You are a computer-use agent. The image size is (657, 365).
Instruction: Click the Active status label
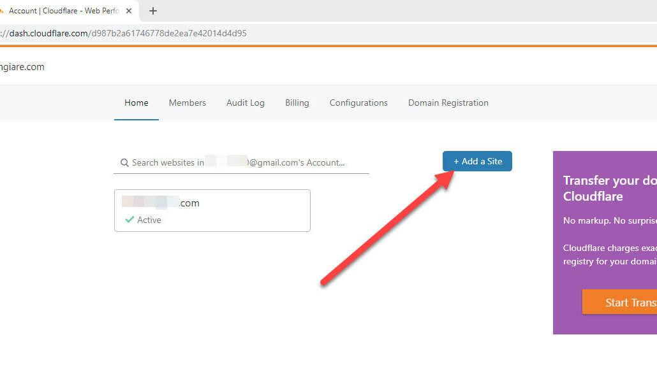(149, 220)
